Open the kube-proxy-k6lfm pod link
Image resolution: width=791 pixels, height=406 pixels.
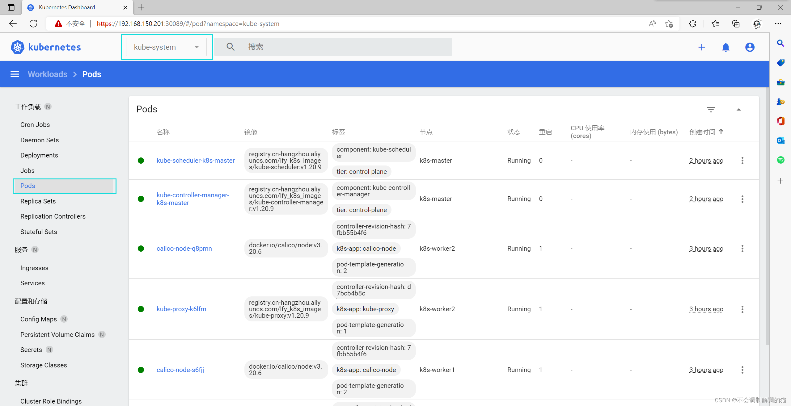pyautogui.click(x=181, y=309)
